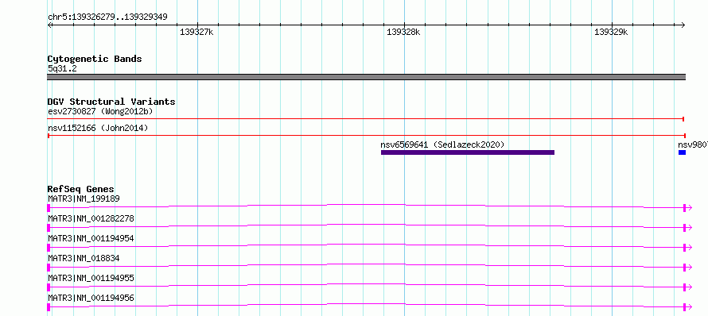Click the 139328k ruler tick label

click(403, 33)
